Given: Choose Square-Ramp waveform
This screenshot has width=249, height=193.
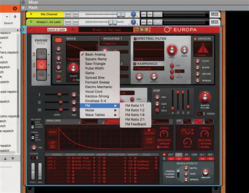Looking at the screenshot, I should [x=100, y=59].
